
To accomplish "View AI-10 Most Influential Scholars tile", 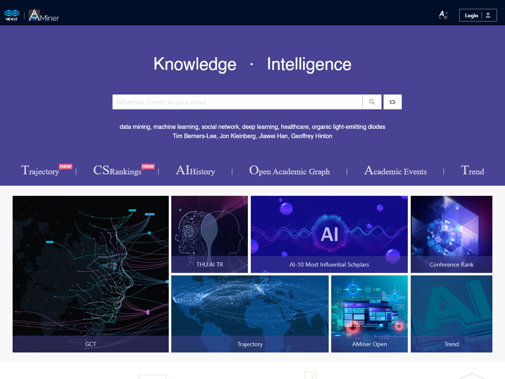I will 329,234.
